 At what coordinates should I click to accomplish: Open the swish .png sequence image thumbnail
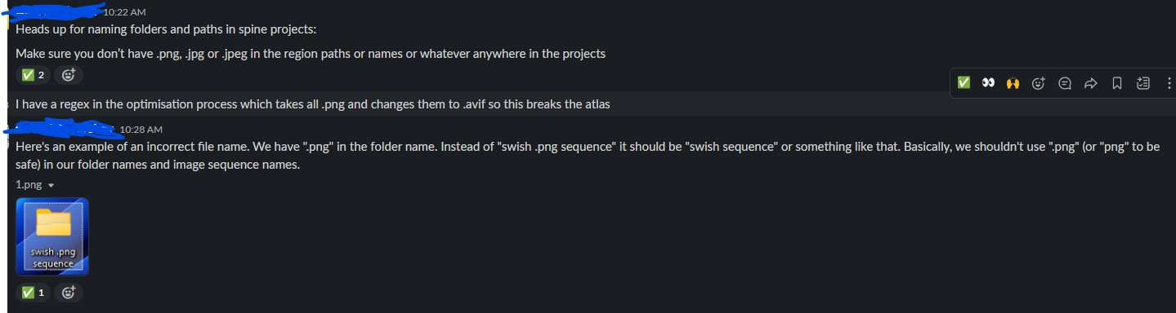coord(52,236)
